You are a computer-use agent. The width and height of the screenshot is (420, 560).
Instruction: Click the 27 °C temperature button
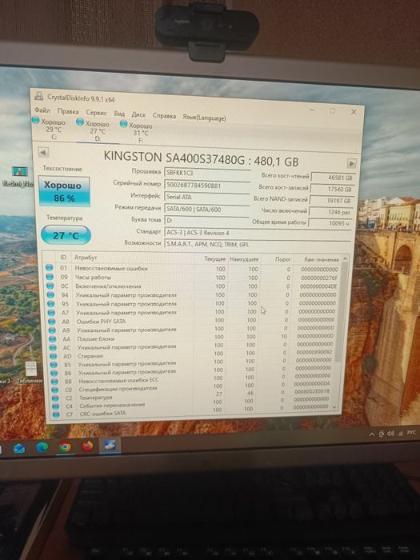[66, 235]
